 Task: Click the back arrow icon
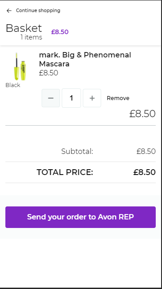(x=9, y=11)
